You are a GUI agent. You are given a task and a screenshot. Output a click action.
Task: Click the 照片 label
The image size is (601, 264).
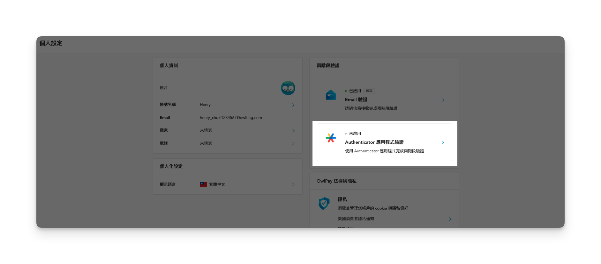click(x=163, y=88)
